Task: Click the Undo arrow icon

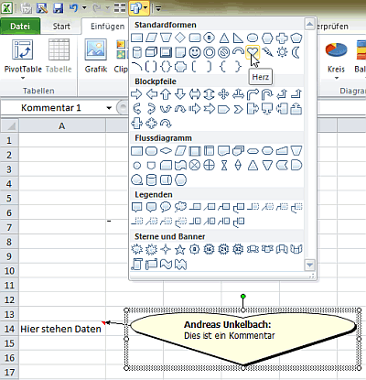Action: 73,7
